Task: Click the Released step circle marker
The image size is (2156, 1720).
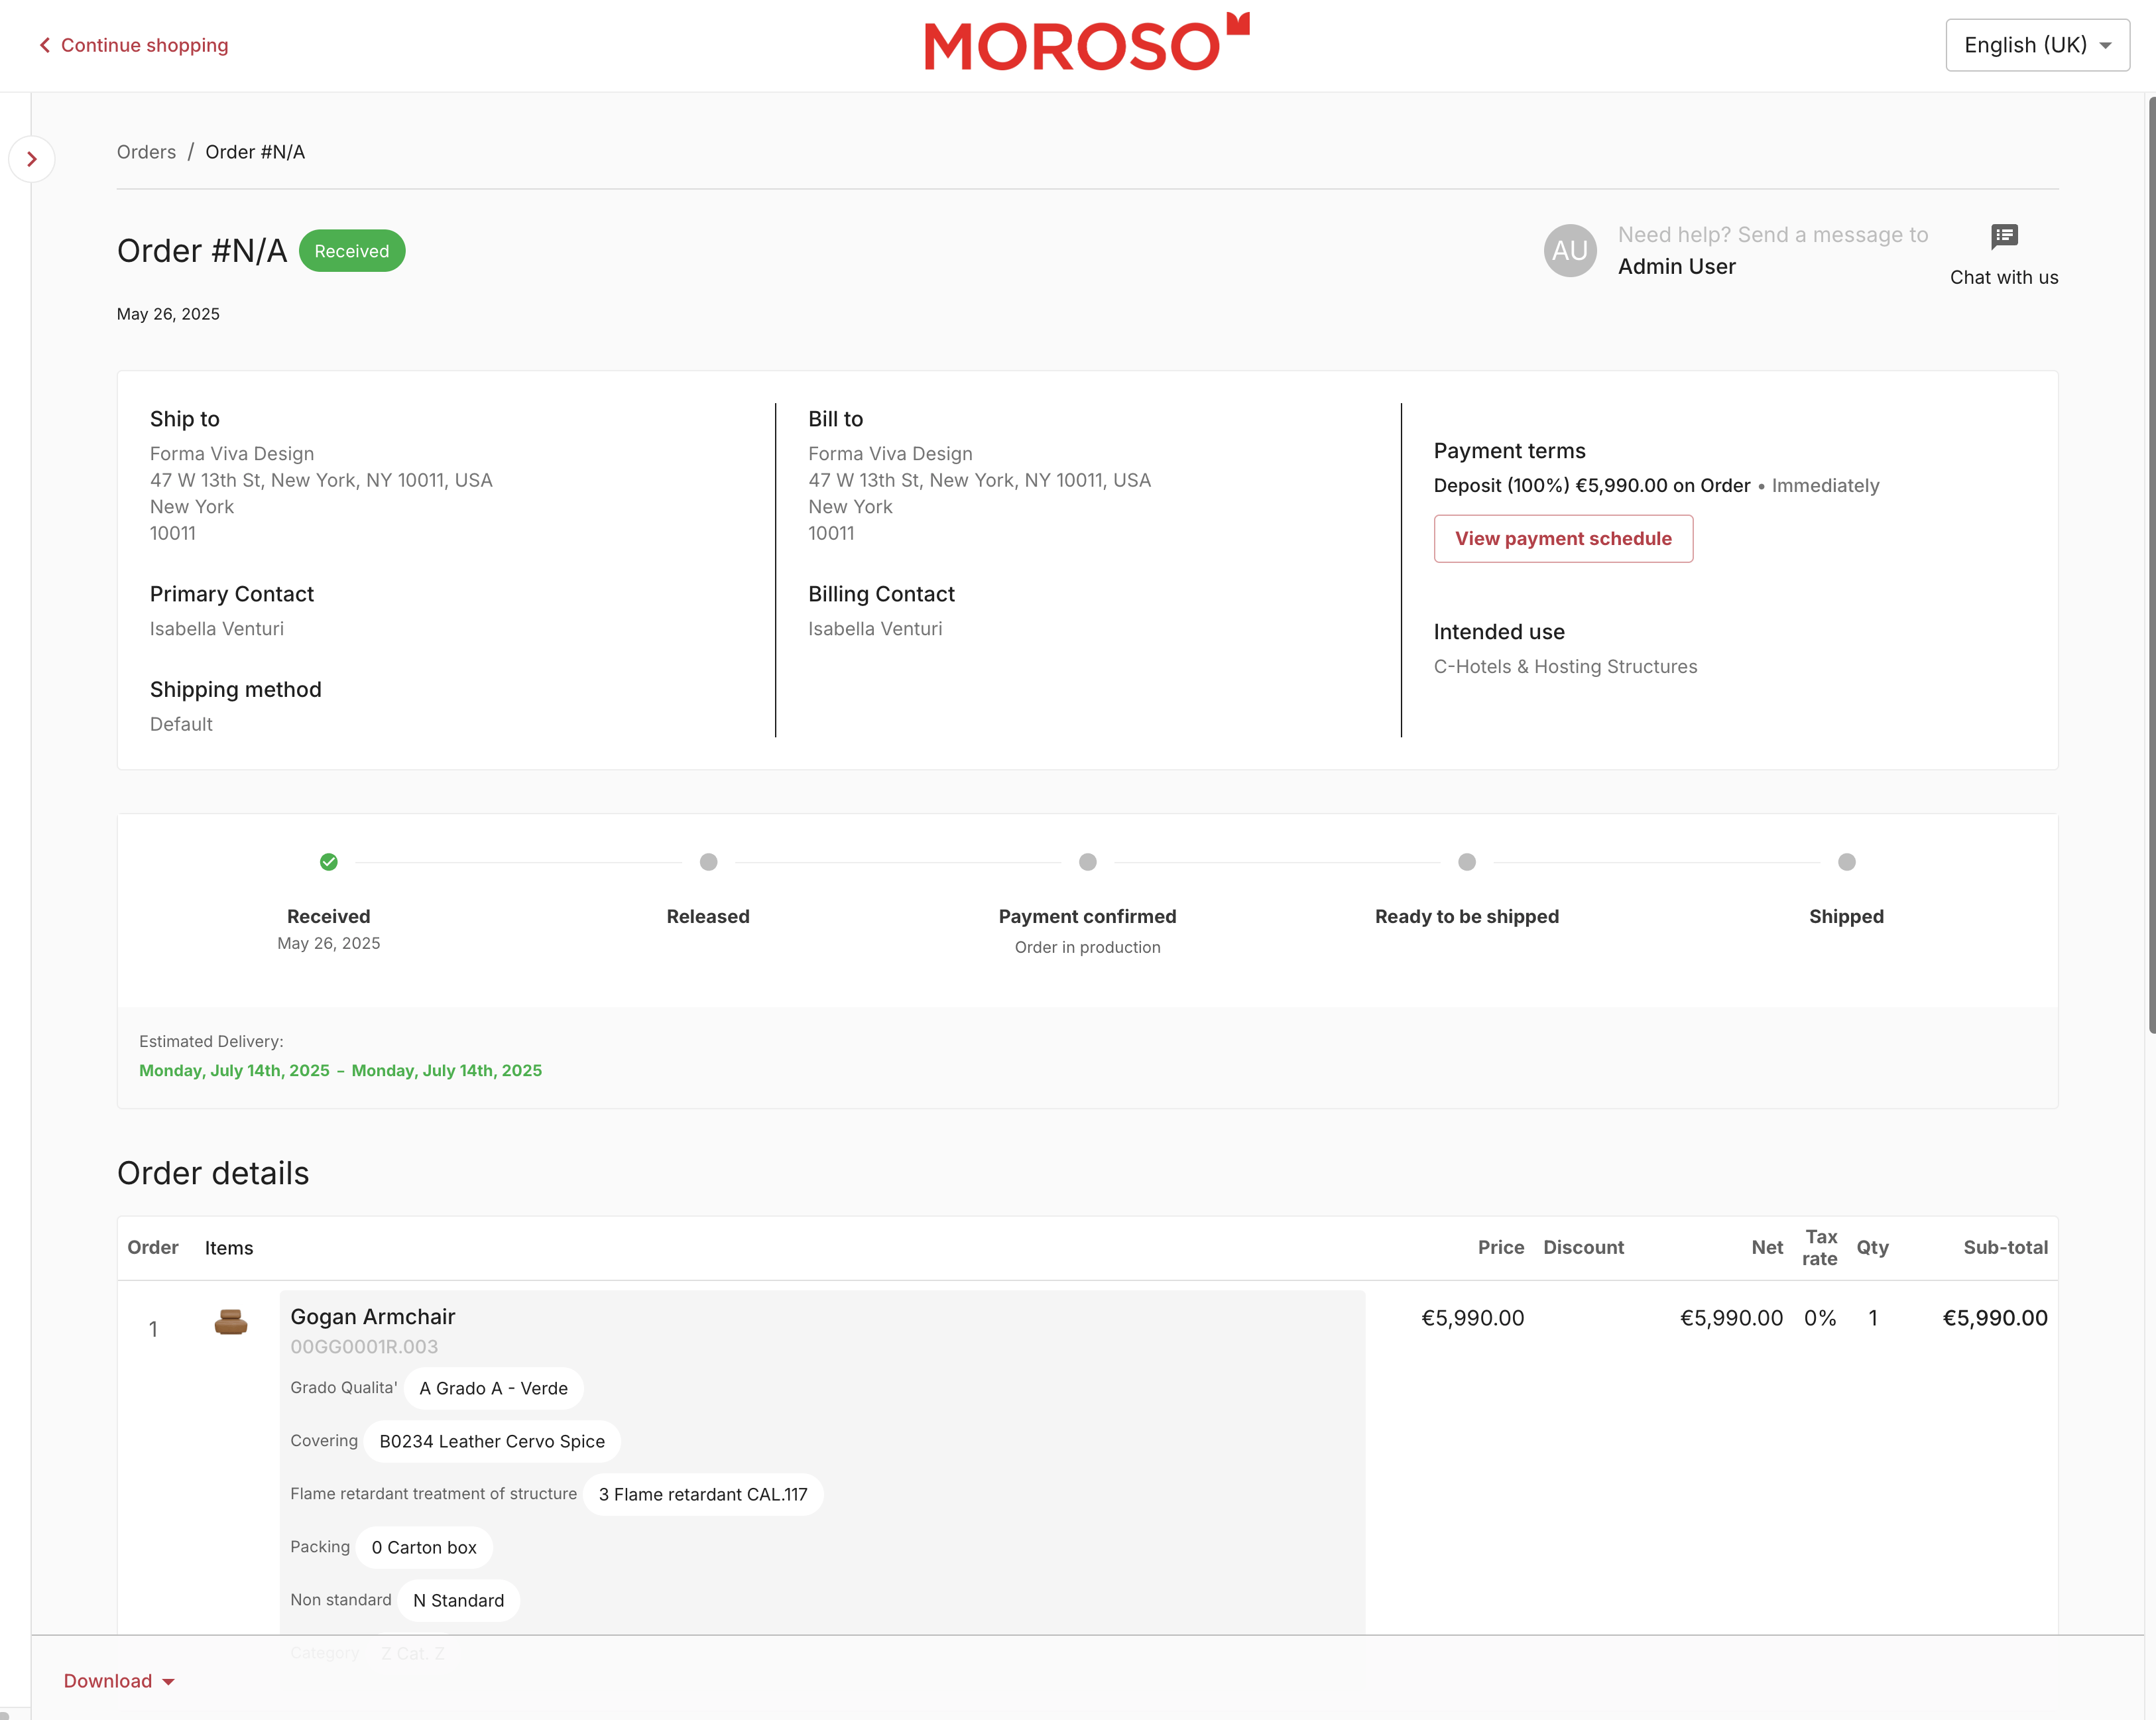Action: pyautogui.click(x=708, y=862)
